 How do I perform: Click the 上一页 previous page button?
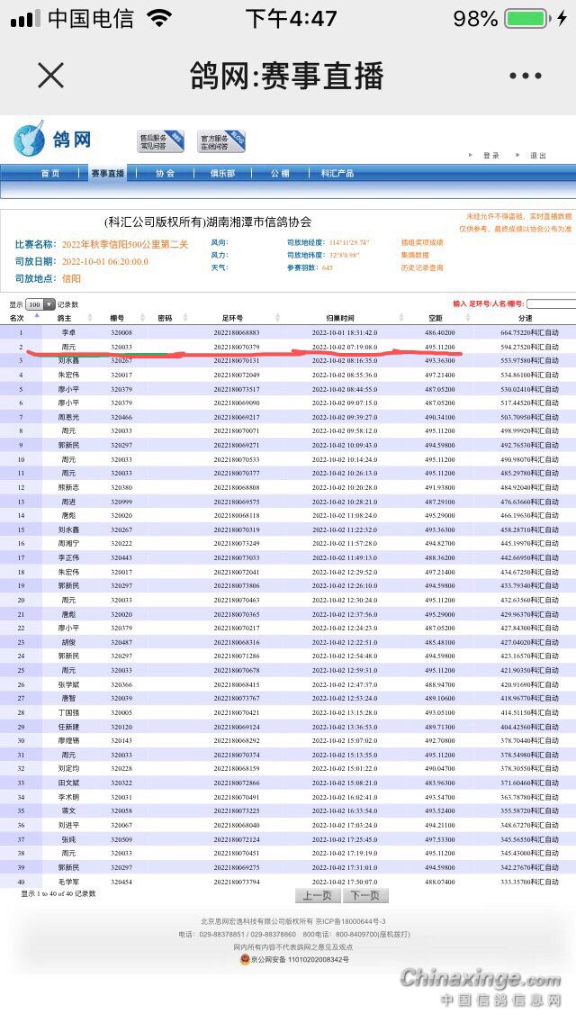coord(317,895)
